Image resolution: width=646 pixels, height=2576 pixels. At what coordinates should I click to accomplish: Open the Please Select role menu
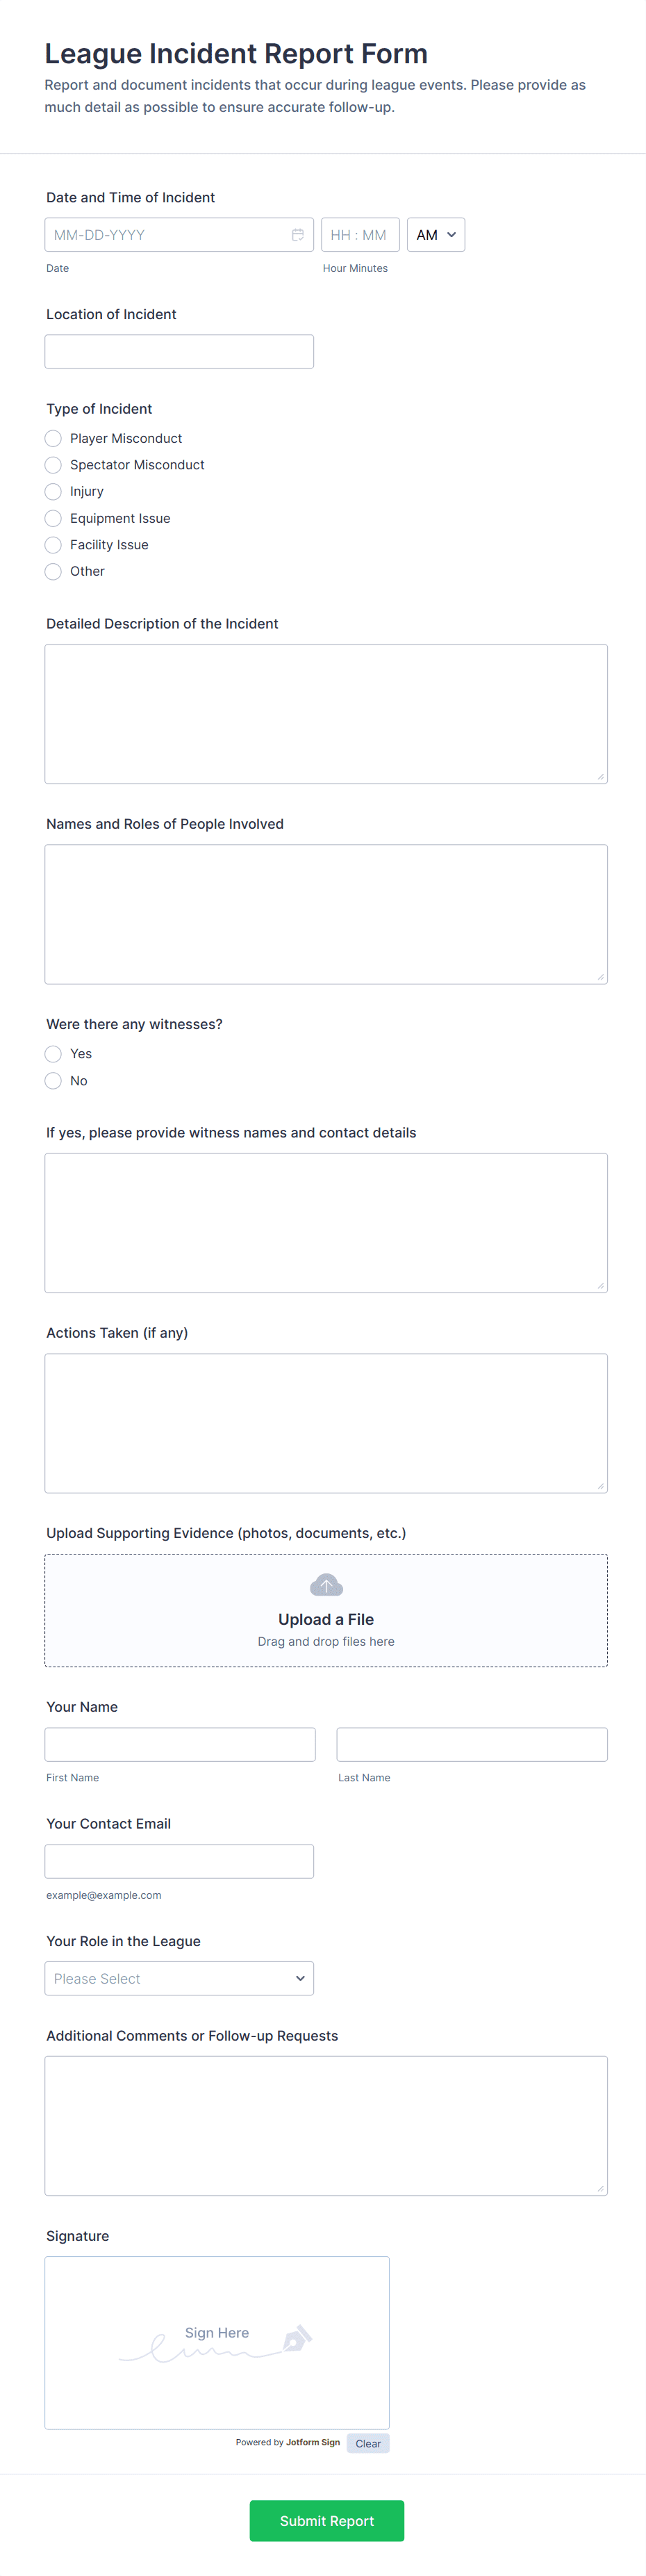[179, 1978]
